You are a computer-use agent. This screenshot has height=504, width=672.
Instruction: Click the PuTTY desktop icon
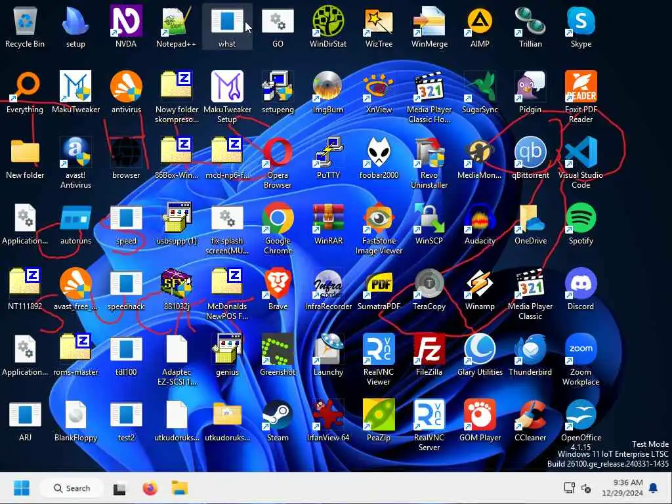click(328, 152)
